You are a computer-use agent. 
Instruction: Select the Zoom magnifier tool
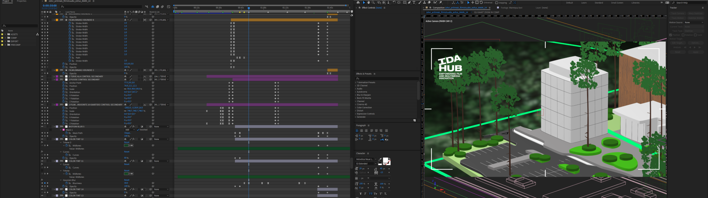tap(372, 3)
